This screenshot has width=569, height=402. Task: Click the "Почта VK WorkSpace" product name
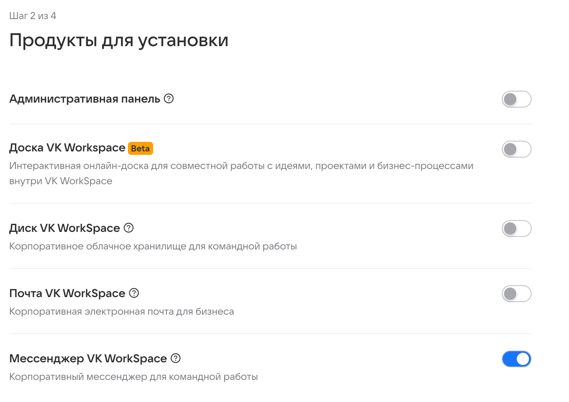[x=67, y=293]
